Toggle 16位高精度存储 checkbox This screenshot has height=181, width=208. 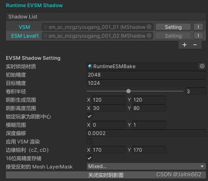(x=90, y=158)
